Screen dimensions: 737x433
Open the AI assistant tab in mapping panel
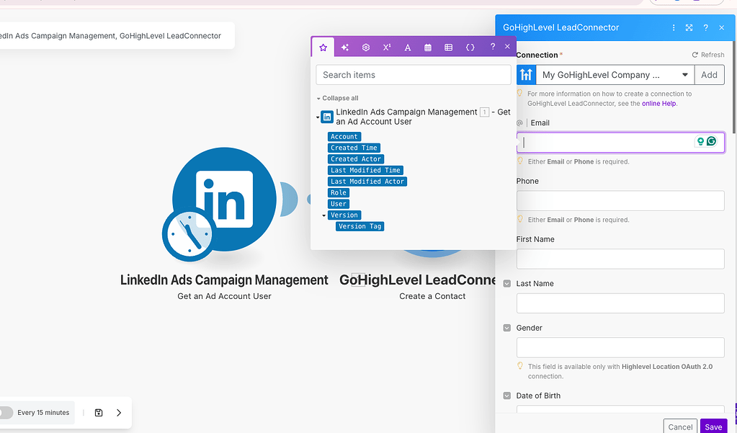(x=344, y=47)
